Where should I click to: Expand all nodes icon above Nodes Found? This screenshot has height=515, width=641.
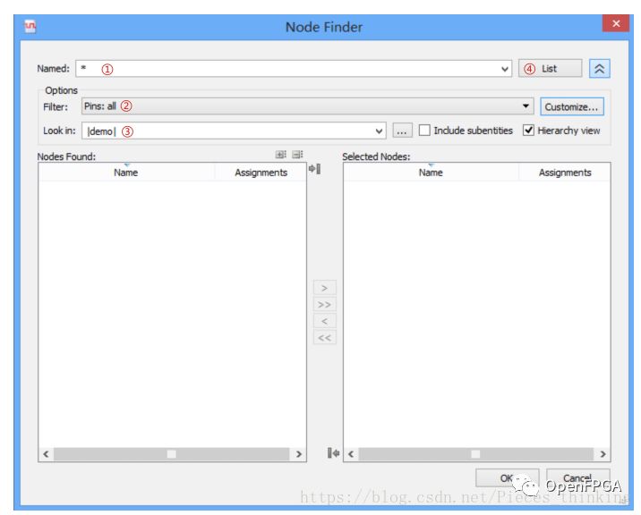(281, 155)
